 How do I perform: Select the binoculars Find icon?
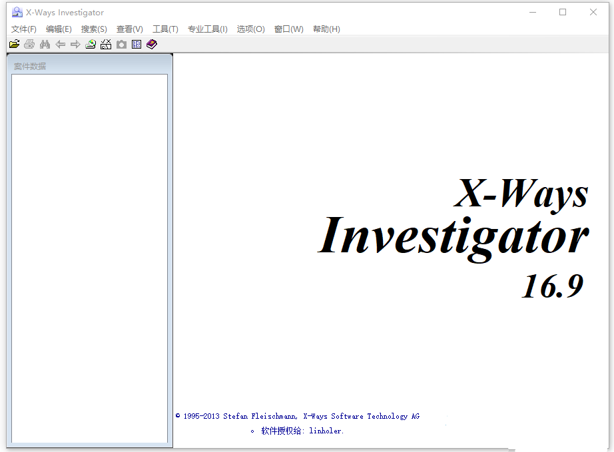[x=45, y=44]
